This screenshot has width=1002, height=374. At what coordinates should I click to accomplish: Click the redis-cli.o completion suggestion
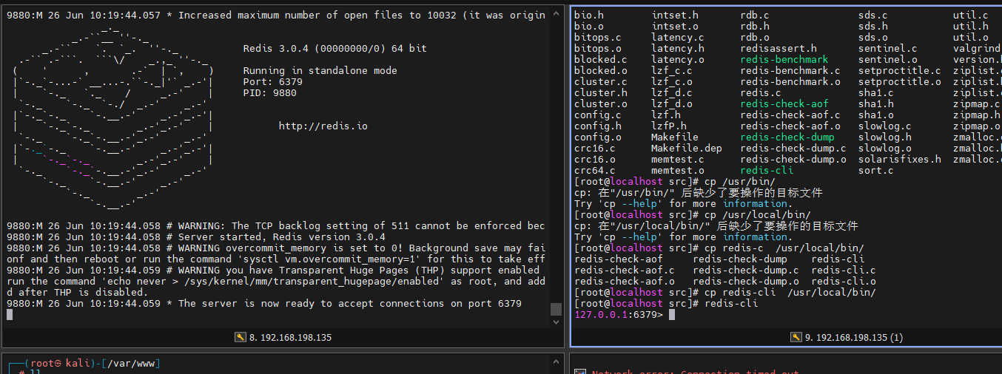tap(844, 282)
